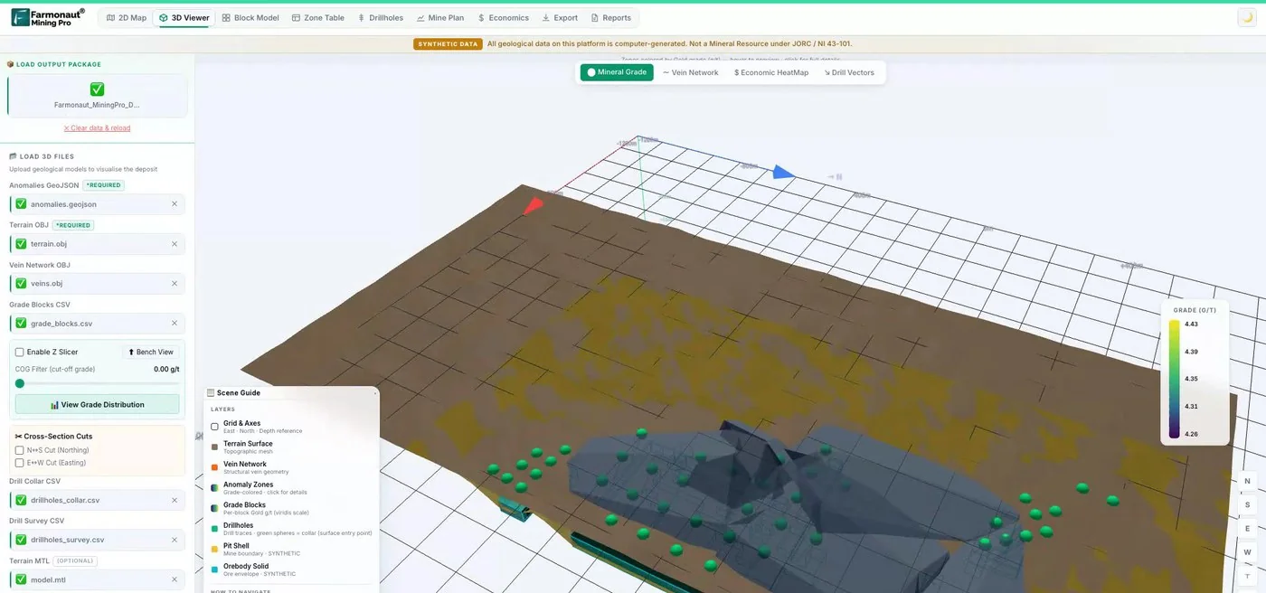Toggle Grid & Axes layer checkbox

point(214,427)
